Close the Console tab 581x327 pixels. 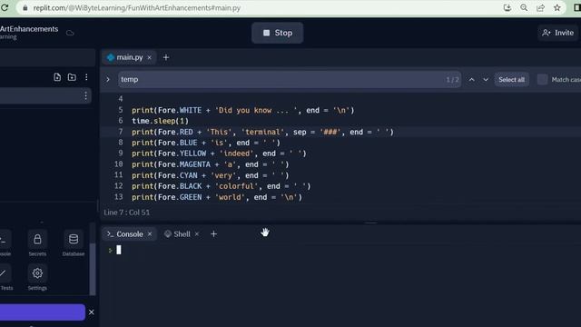150,234
